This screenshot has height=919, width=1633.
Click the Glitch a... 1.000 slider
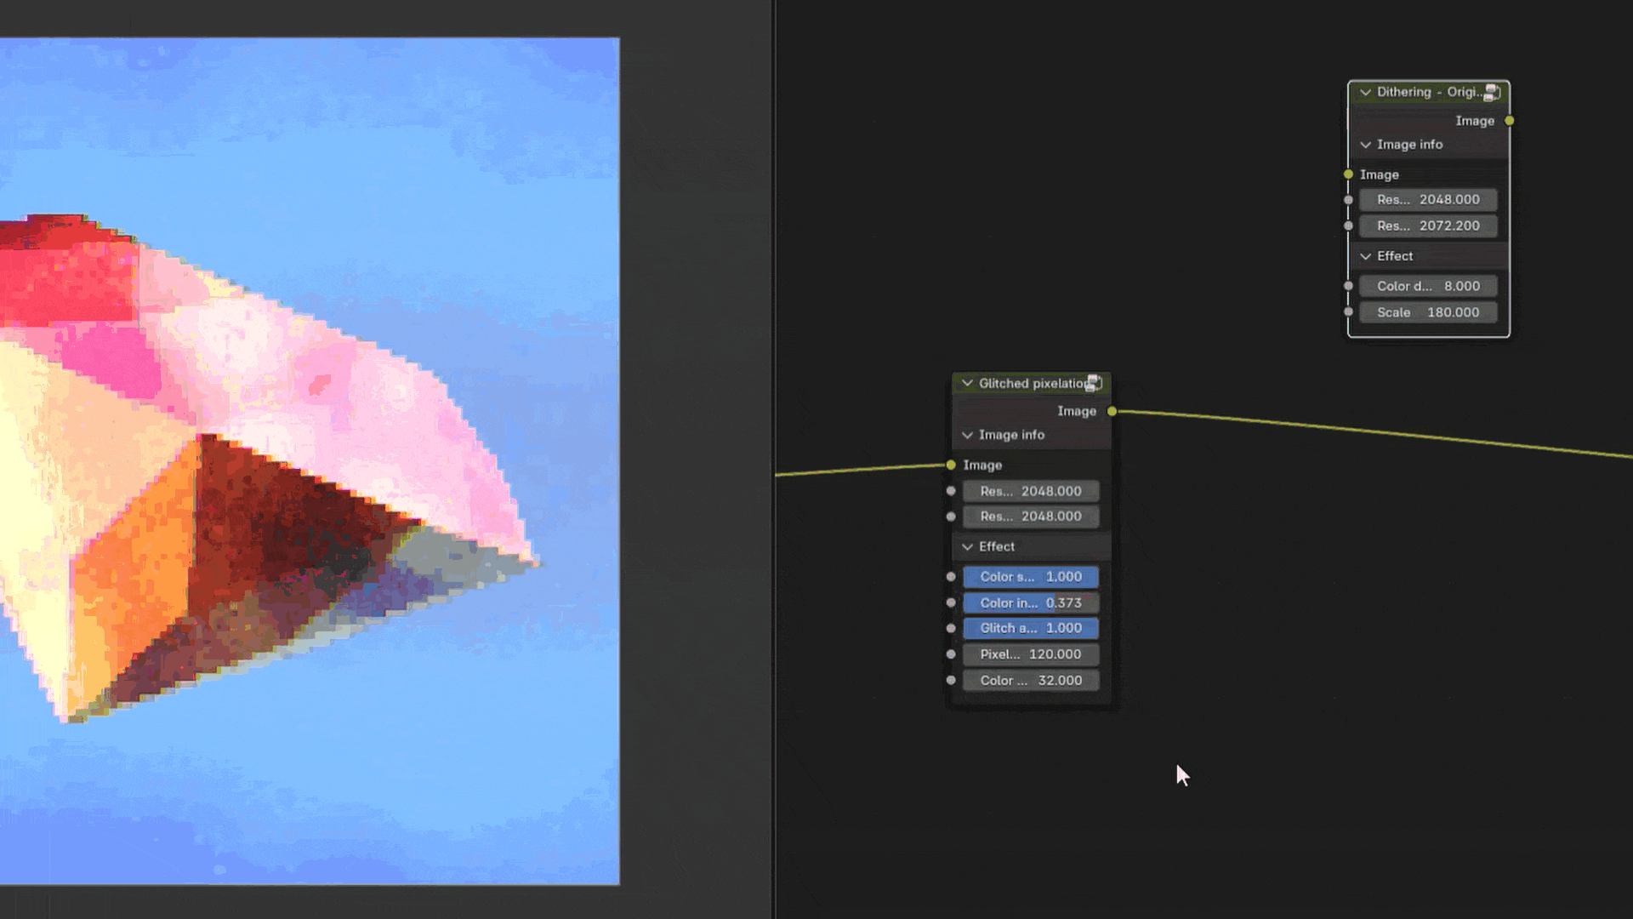1030,628
